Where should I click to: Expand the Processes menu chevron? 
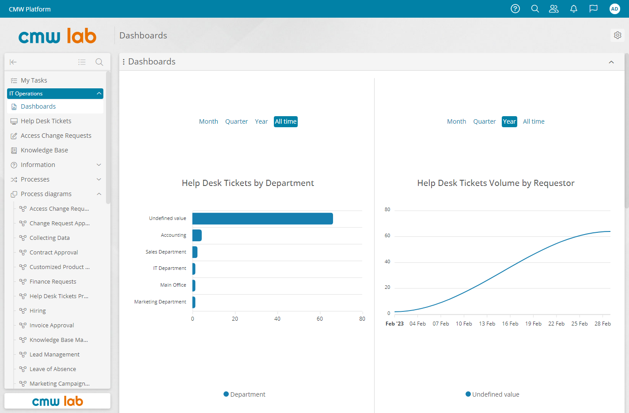click(99, 179)
